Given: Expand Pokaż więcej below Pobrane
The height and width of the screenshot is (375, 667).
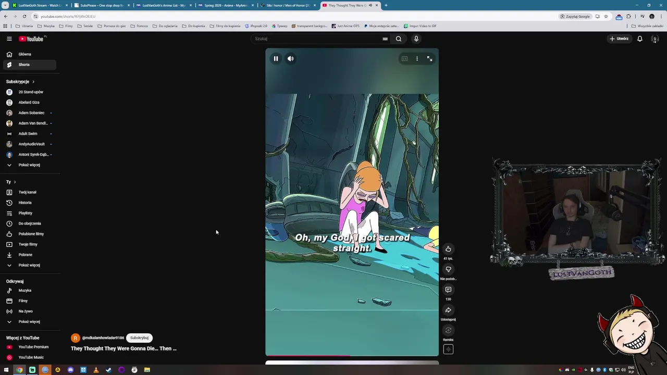Looking at the screenshot, I should [29, 265].
